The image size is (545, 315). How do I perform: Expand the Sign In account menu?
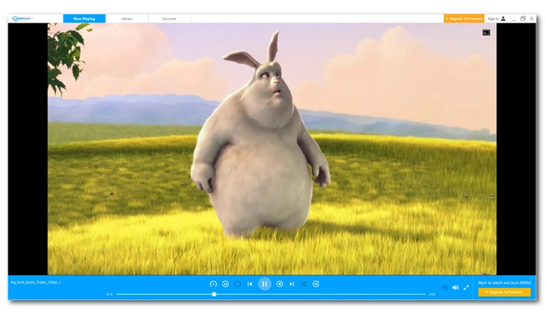click(x=497, y=18)
